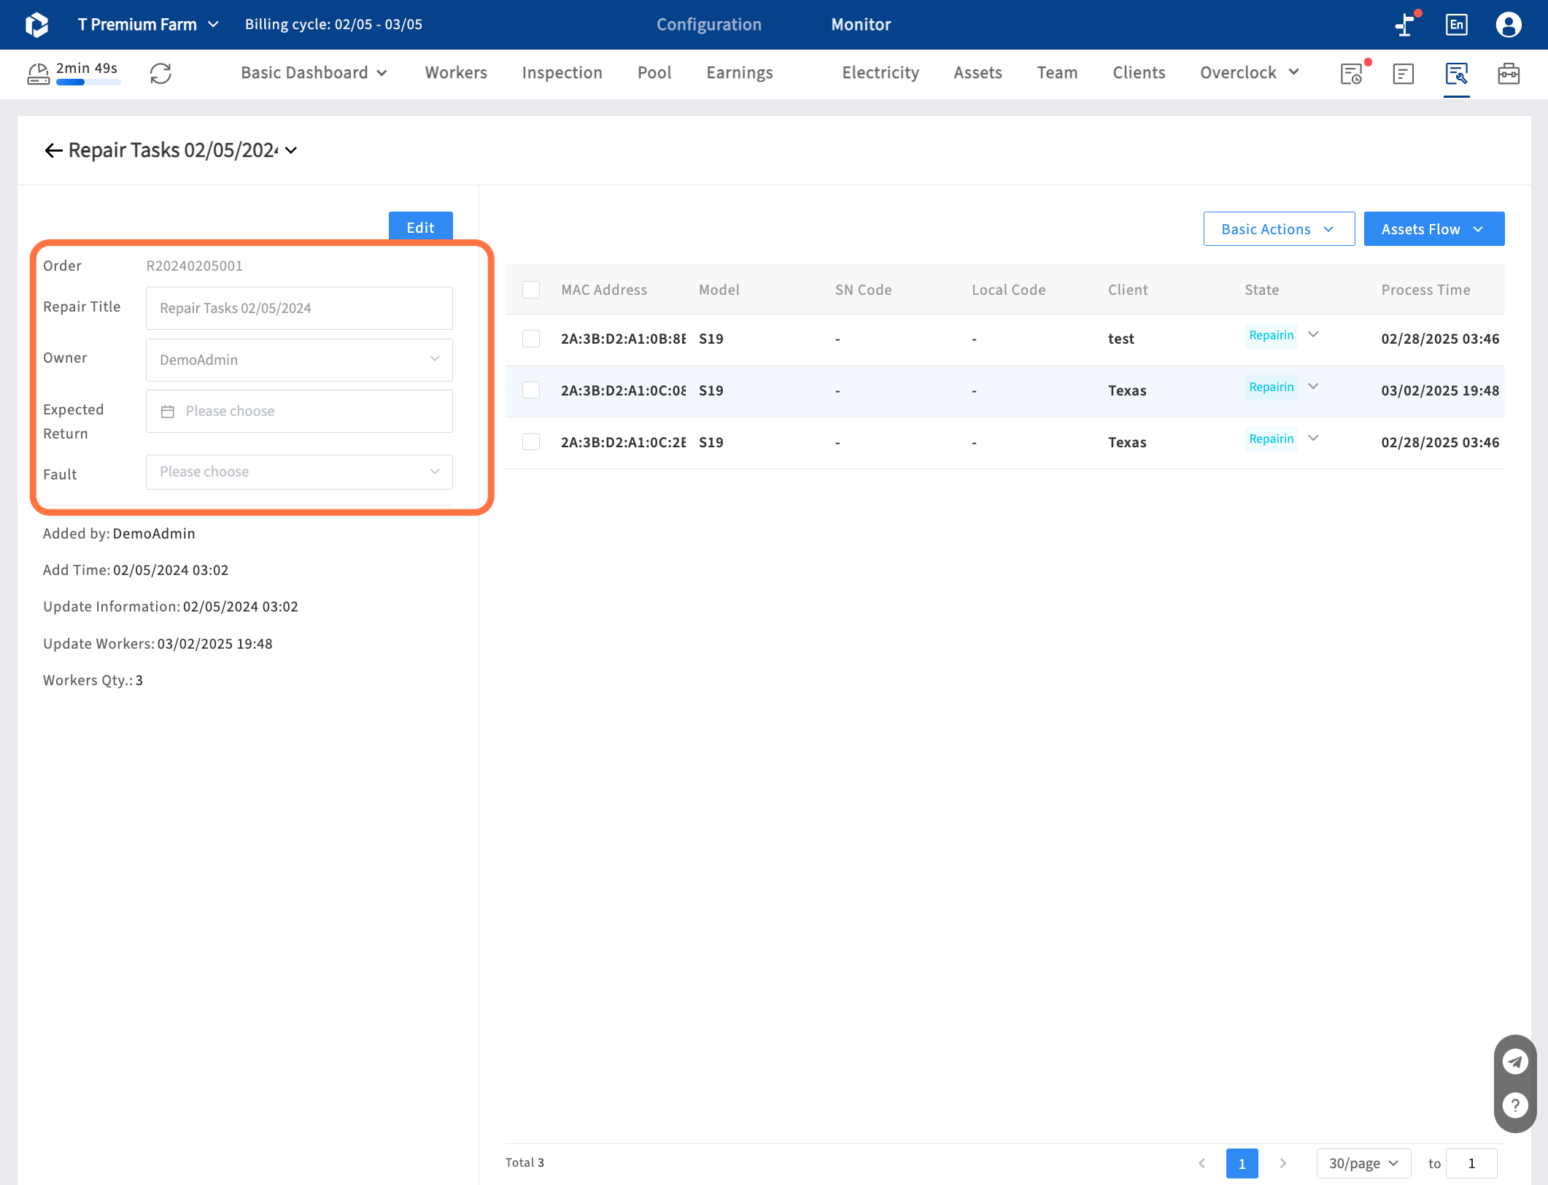This screenshot has width=1548, height=1185.
Task: Check the row 2A:3B:D2:A1:0C:2E
Action: (x=531, y=442)
